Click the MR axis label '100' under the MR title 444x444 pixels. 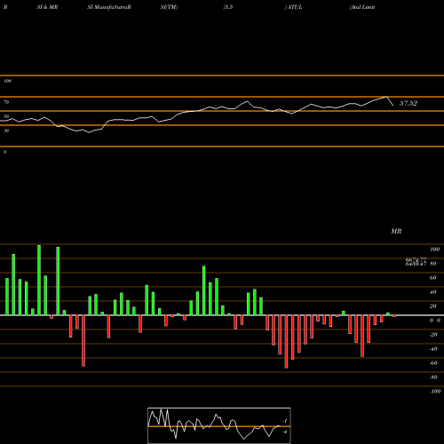[x=434, y=250]
